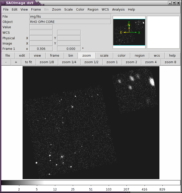The image size is (182, 193).
Task: Expand the Scale menu
Action: pyautogui.click(x=68, y=9)
